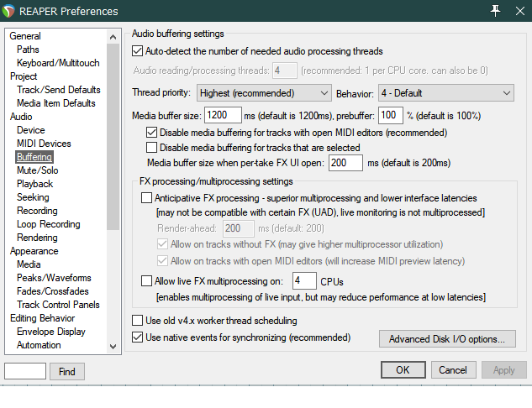Screen dimensions: 532x408
Task: Check Use old v4.x worker thread scheduling
Action: [139, 321]
